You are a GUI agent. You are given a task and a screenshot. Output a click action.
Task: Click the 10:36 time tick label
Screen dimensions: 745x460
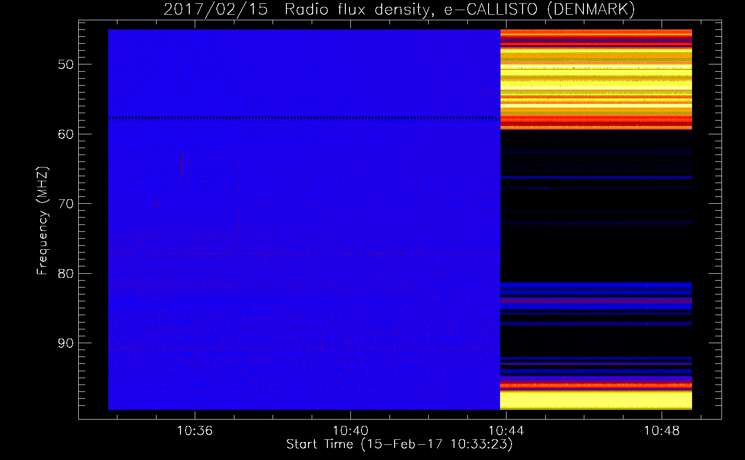pos(195,431)
